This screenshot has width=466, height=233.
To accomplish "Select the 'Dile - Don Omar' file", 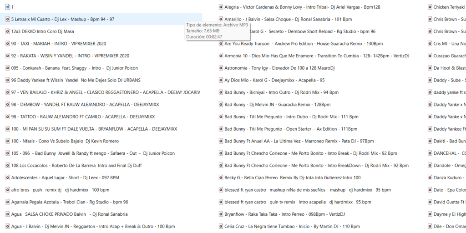I will click(450, 226).
